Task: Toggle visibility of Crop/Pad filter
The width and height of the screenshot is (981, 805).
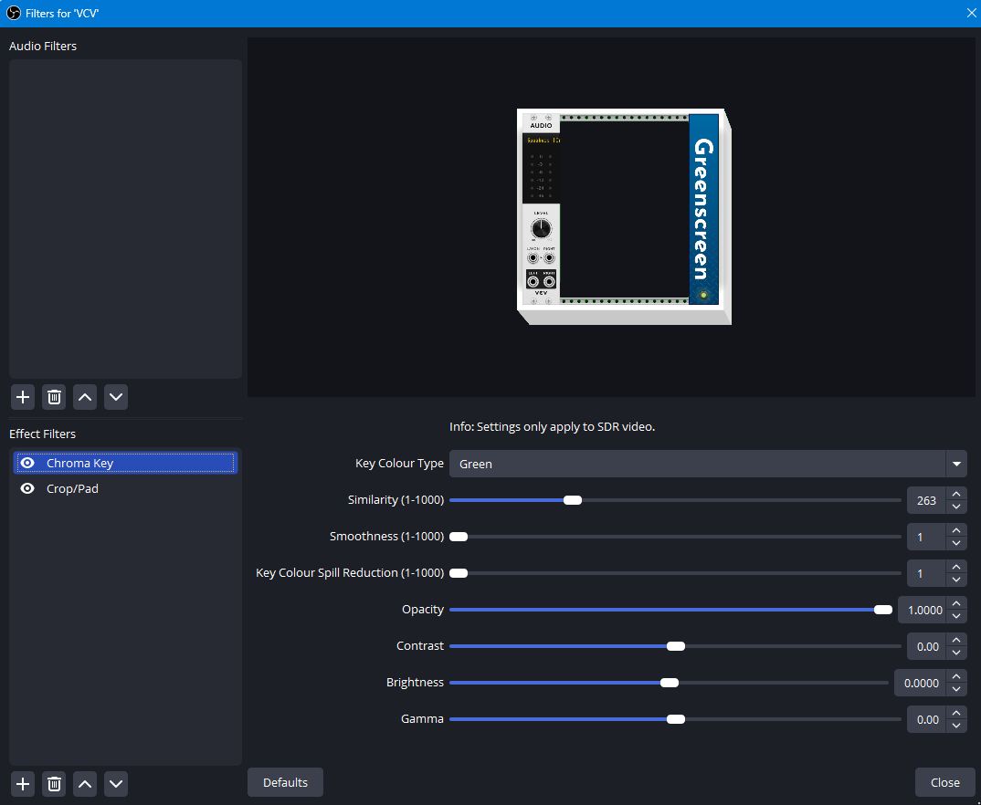Action: click(x=27, y=489)
